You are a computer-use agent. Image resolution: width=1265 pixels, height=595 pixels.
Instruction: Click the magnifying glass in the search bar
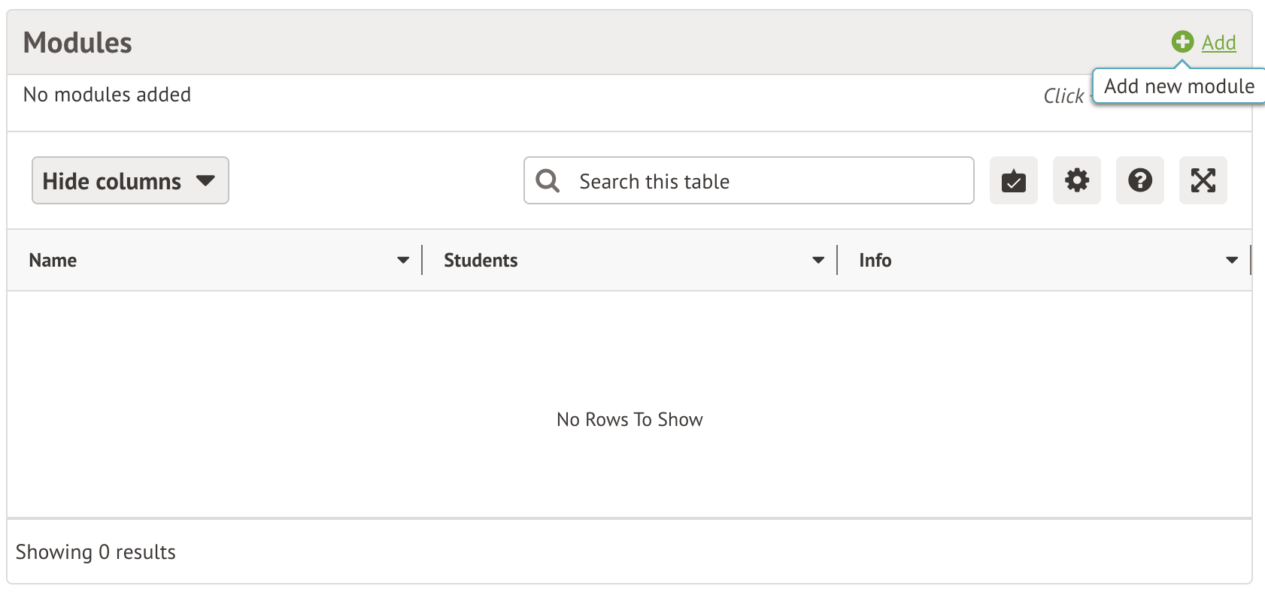click(x=547, y=180)
